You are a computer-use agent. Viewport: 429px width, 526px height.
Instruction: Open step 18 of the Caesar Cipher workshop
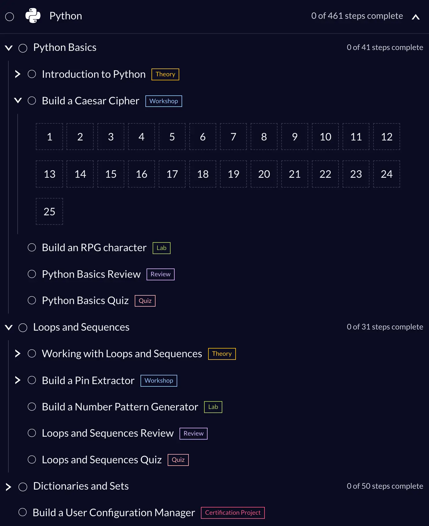pyautogui.click(x=203, y=174)
